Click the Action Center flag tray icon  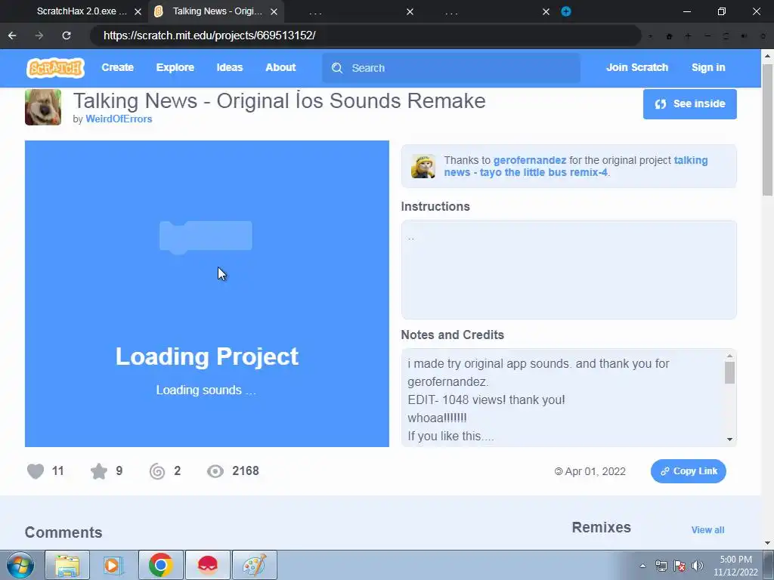(x=680, y=566)
